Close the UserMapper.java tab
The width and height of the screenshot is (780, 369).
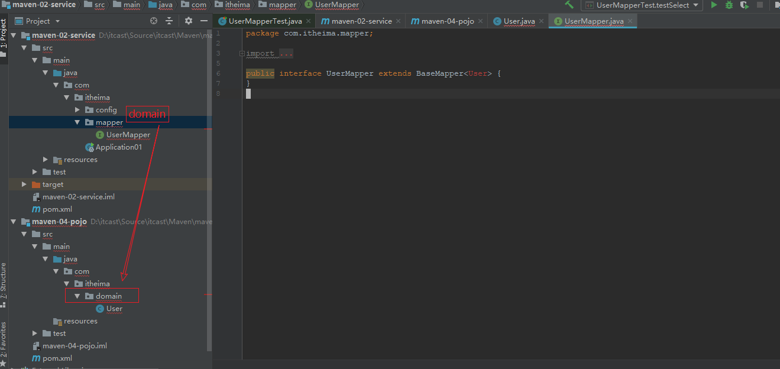[x=630, y=21]
